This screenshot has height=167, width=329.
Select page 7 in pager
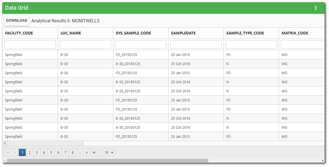[65, 153]
